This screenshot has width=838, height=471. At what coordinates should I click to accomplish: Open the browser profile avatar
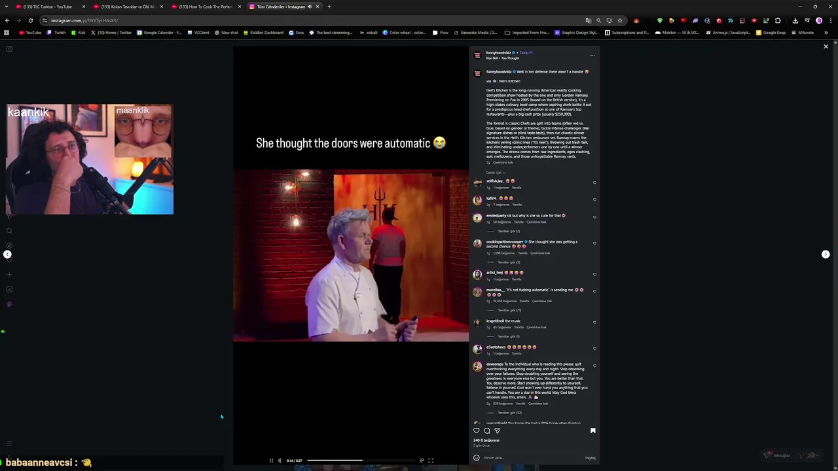click(819, 20)
